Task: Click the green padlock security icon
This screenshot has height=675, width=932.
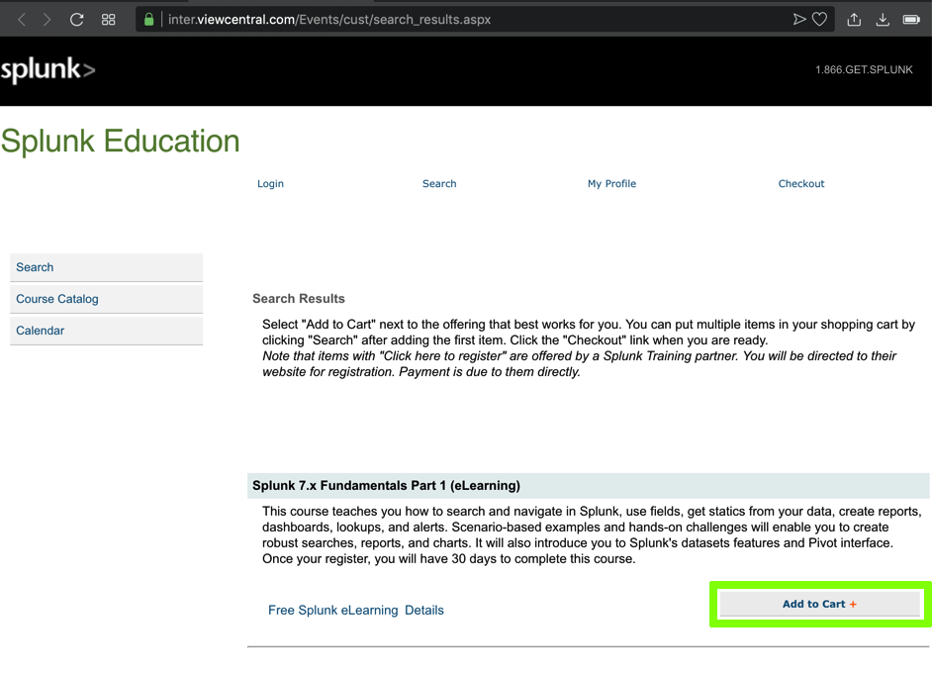Action: tap(149, 20)
